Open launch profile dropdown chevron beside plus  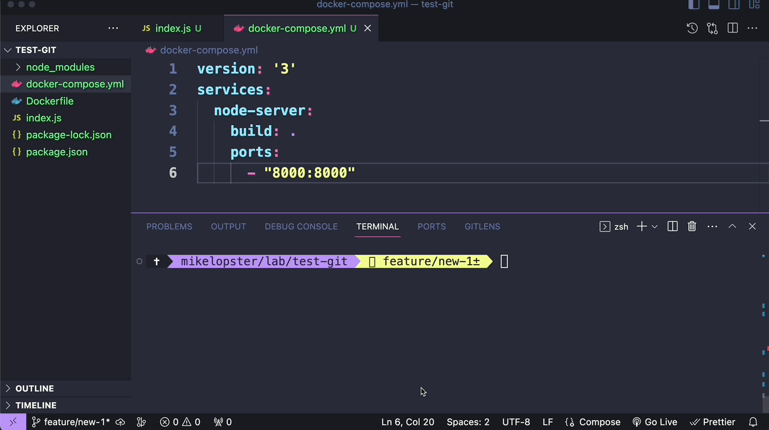click(655, 227)
